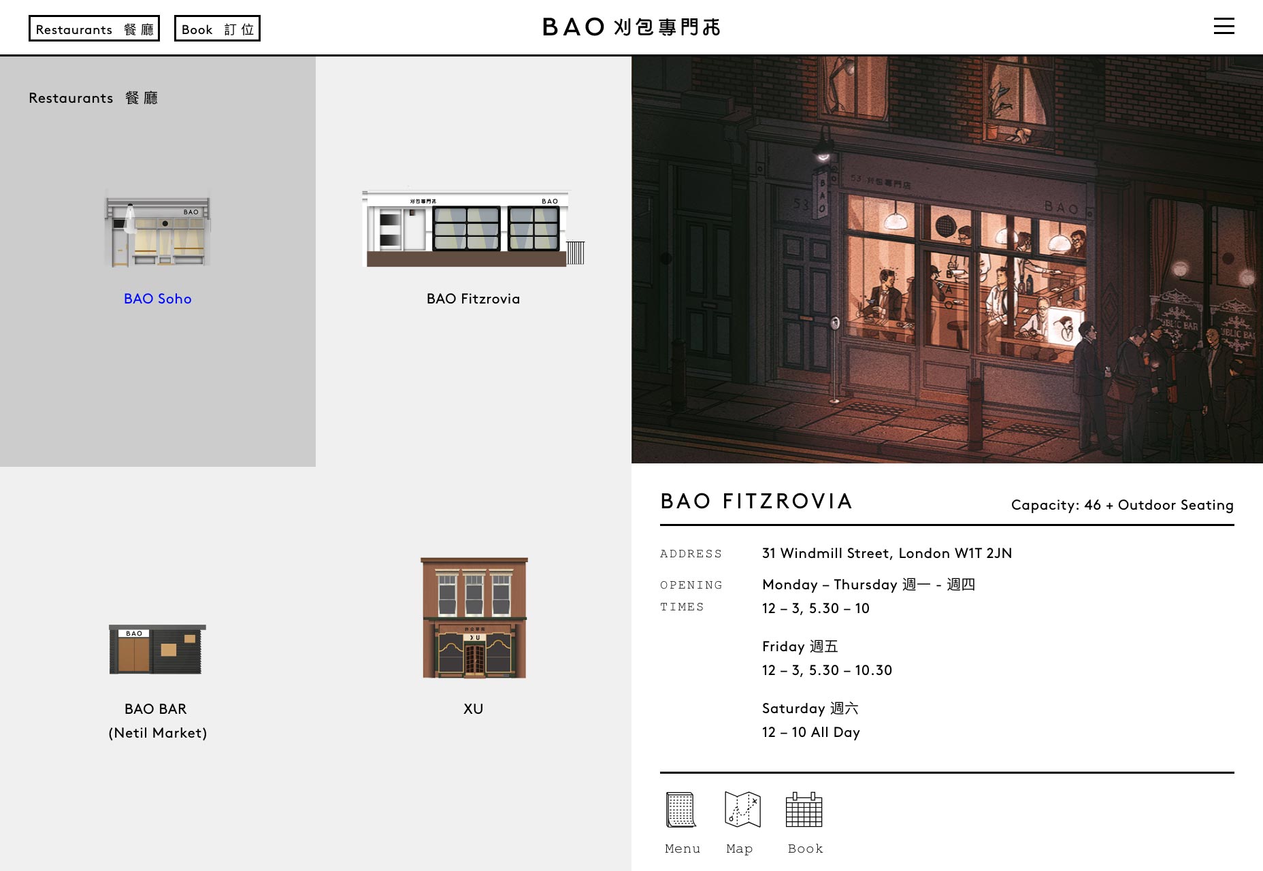Click the BAO logo in header
The height and width of the screenshot is (871, 1263).
[631, 27]
